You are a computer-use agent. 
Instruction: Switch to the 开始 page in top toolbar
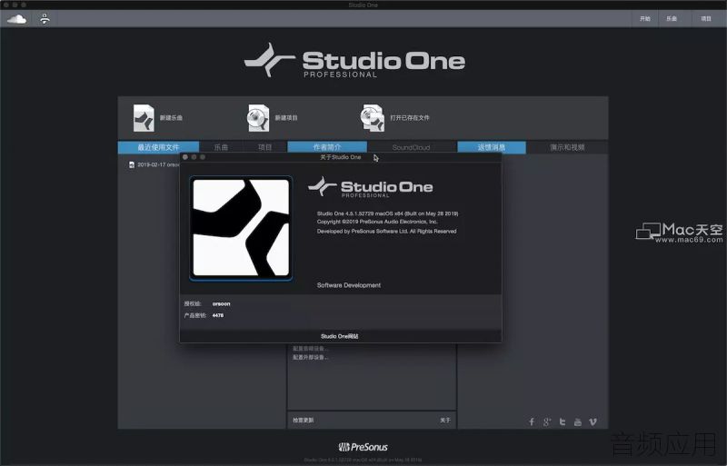click(x=645, y=19)
